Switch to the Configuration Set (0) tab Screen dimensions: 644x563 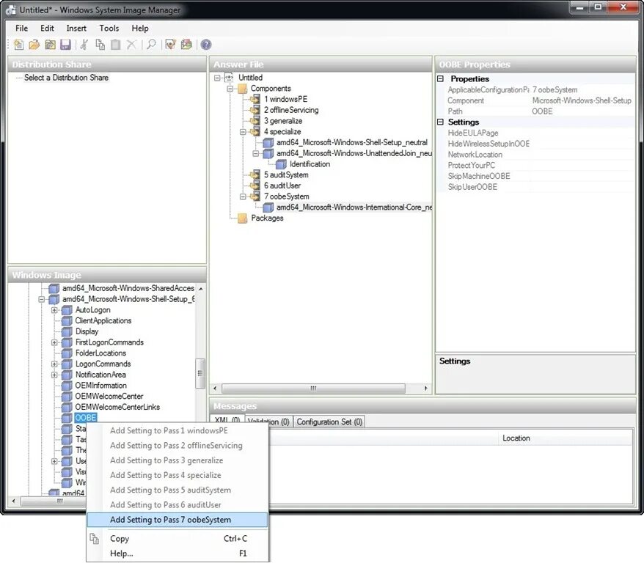click(329, 422)
